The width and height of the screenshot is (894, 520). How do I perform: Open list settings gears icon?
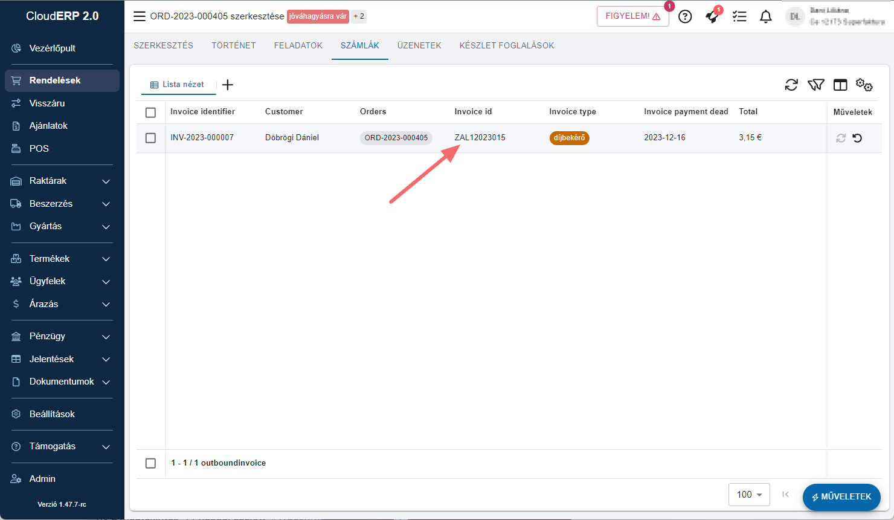coord(864,85)
